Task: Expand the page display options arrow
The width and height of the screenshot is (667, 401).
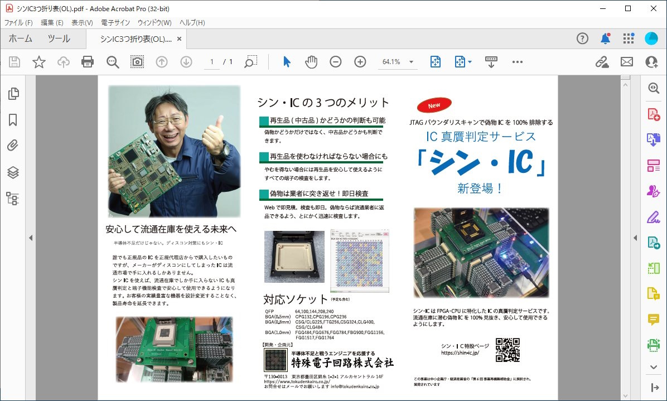Action: (x=470, y=62)
